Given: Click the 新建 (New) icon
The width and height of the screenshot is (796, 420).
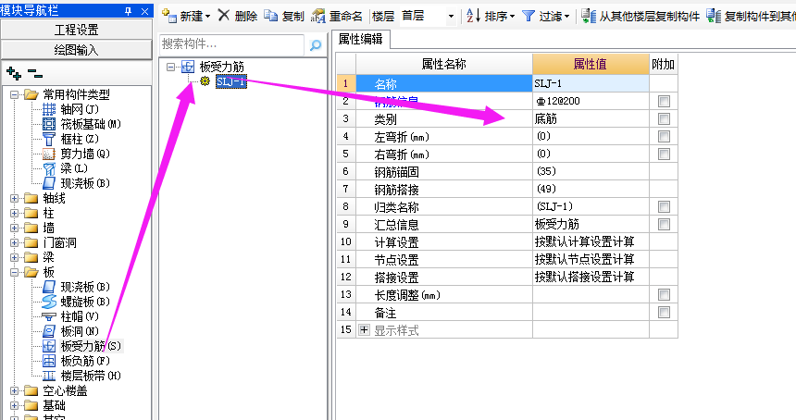Looking at the screenshot, I should point(169,16).
